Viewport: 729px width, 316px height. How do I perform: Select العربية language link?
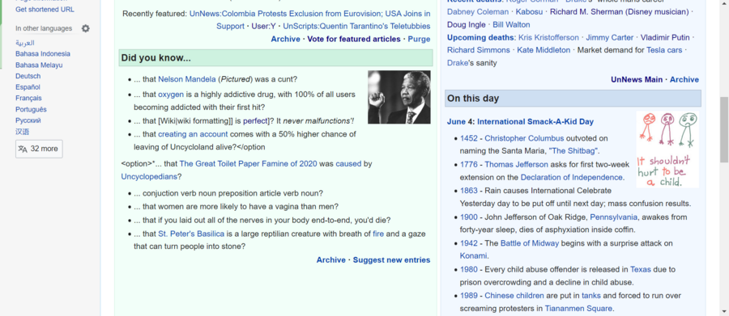(24, 43)
